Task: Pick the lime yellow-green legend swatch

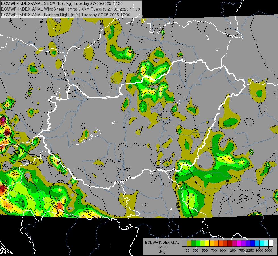Action: [x=203, y=243]
